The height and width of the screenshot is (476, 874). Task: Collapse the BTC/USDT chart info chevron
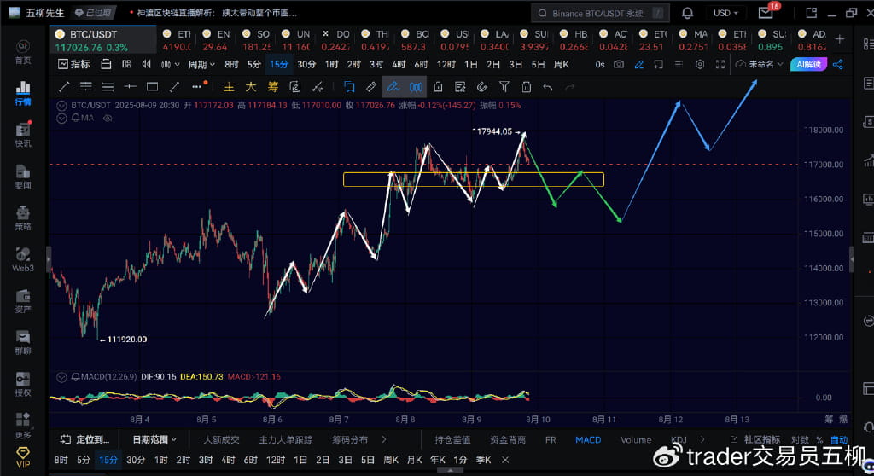point(61,105)
